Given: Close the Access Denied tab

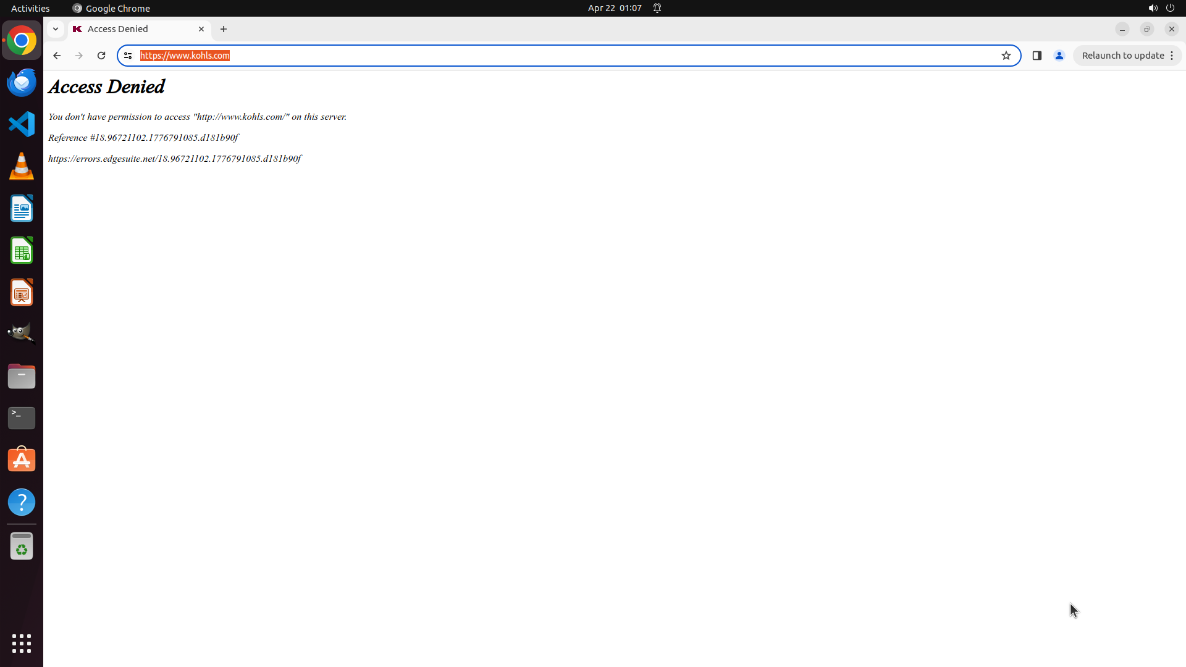Looking at the screenshot, I should (201, 29).
